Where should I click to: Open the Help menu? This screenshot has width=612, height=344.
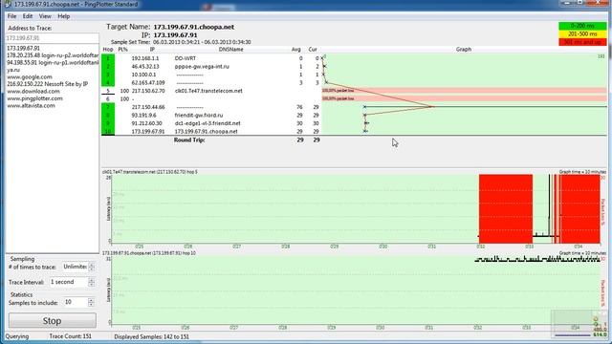[64, 16]
